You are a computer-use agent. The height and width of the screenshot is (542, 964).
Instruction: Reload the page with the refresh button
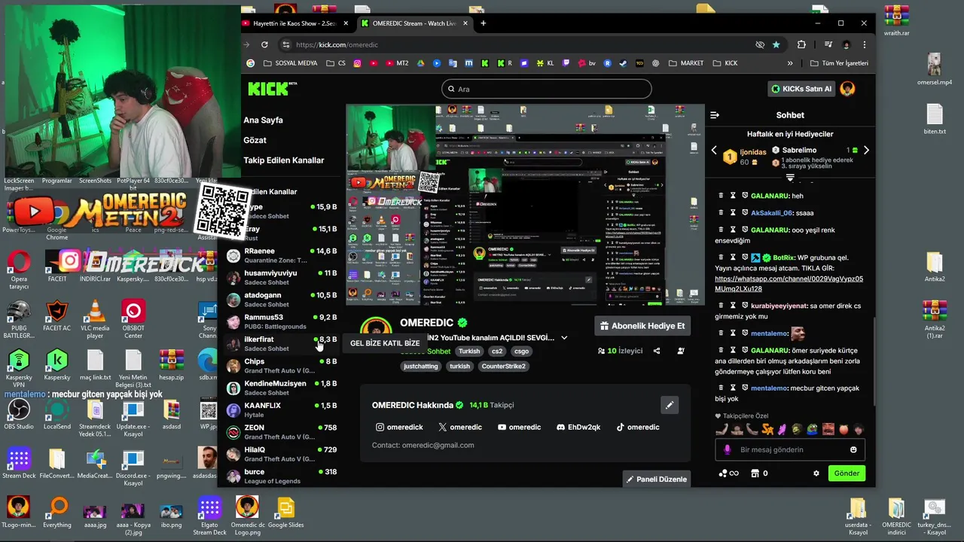click(264, 44)
